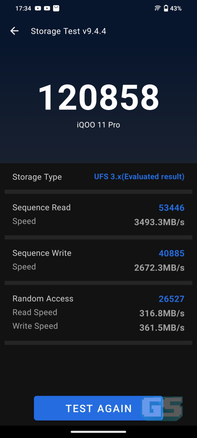The width and height of the screenshot is (197, 438).
Task: Tap the home gesture bar
Action: tap(98, 432)
